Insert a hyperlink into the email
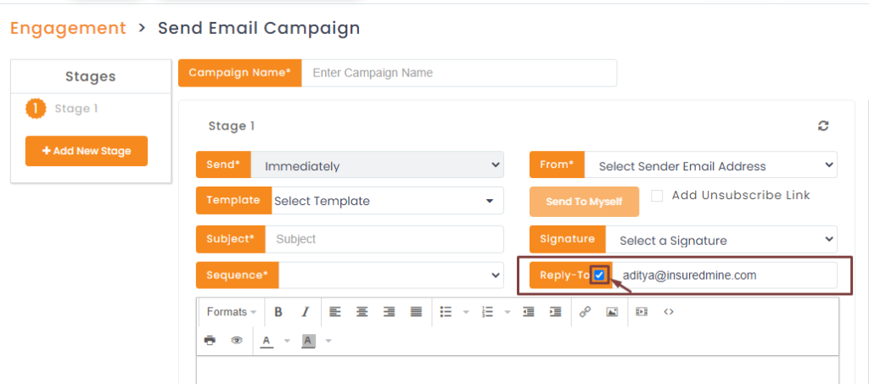The image size is (869, 384). [x=585, y=312]
